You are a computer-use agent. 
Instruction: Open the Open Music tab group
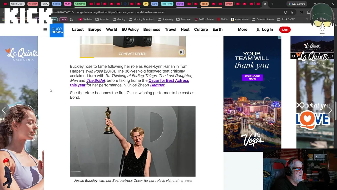(x=17, y=4)
